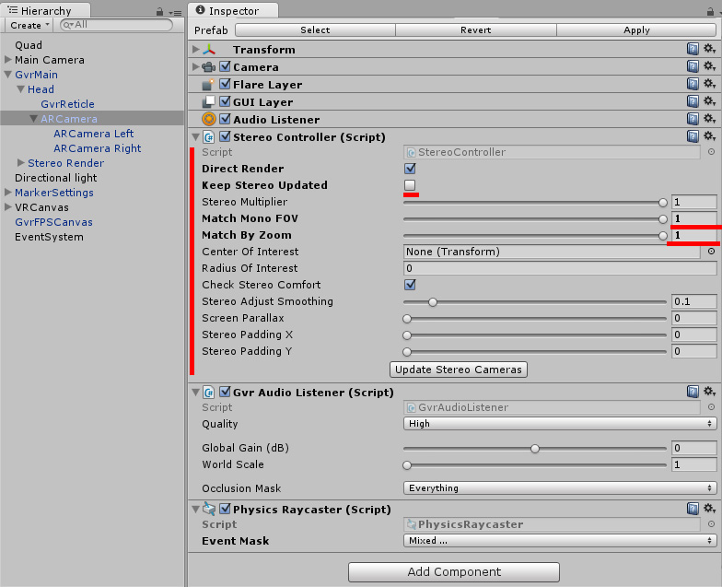Viewport: 722px width, 587px height.
Task: Disable the Audio Listener checkbox
Action: click(225, 119)
